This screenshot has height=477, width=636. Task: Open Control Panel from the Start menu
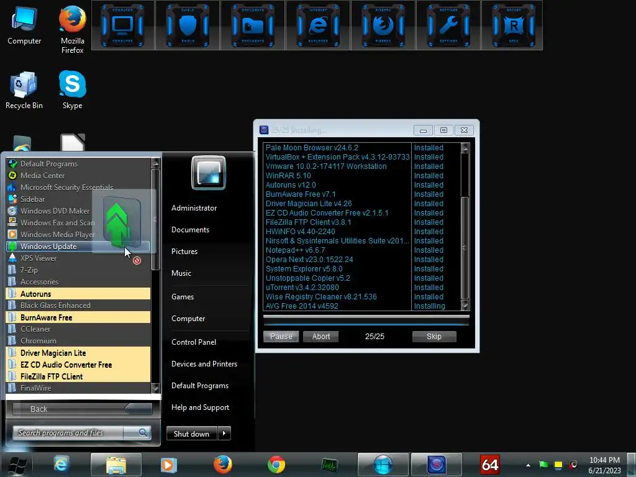coord(194,342)
